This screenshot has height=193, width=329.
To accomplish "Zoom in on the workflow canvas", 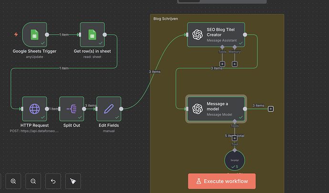I will [x=13, y=181].
